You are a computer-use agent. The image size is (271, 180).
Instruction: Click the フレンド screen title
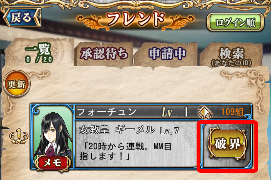point(135,20)
